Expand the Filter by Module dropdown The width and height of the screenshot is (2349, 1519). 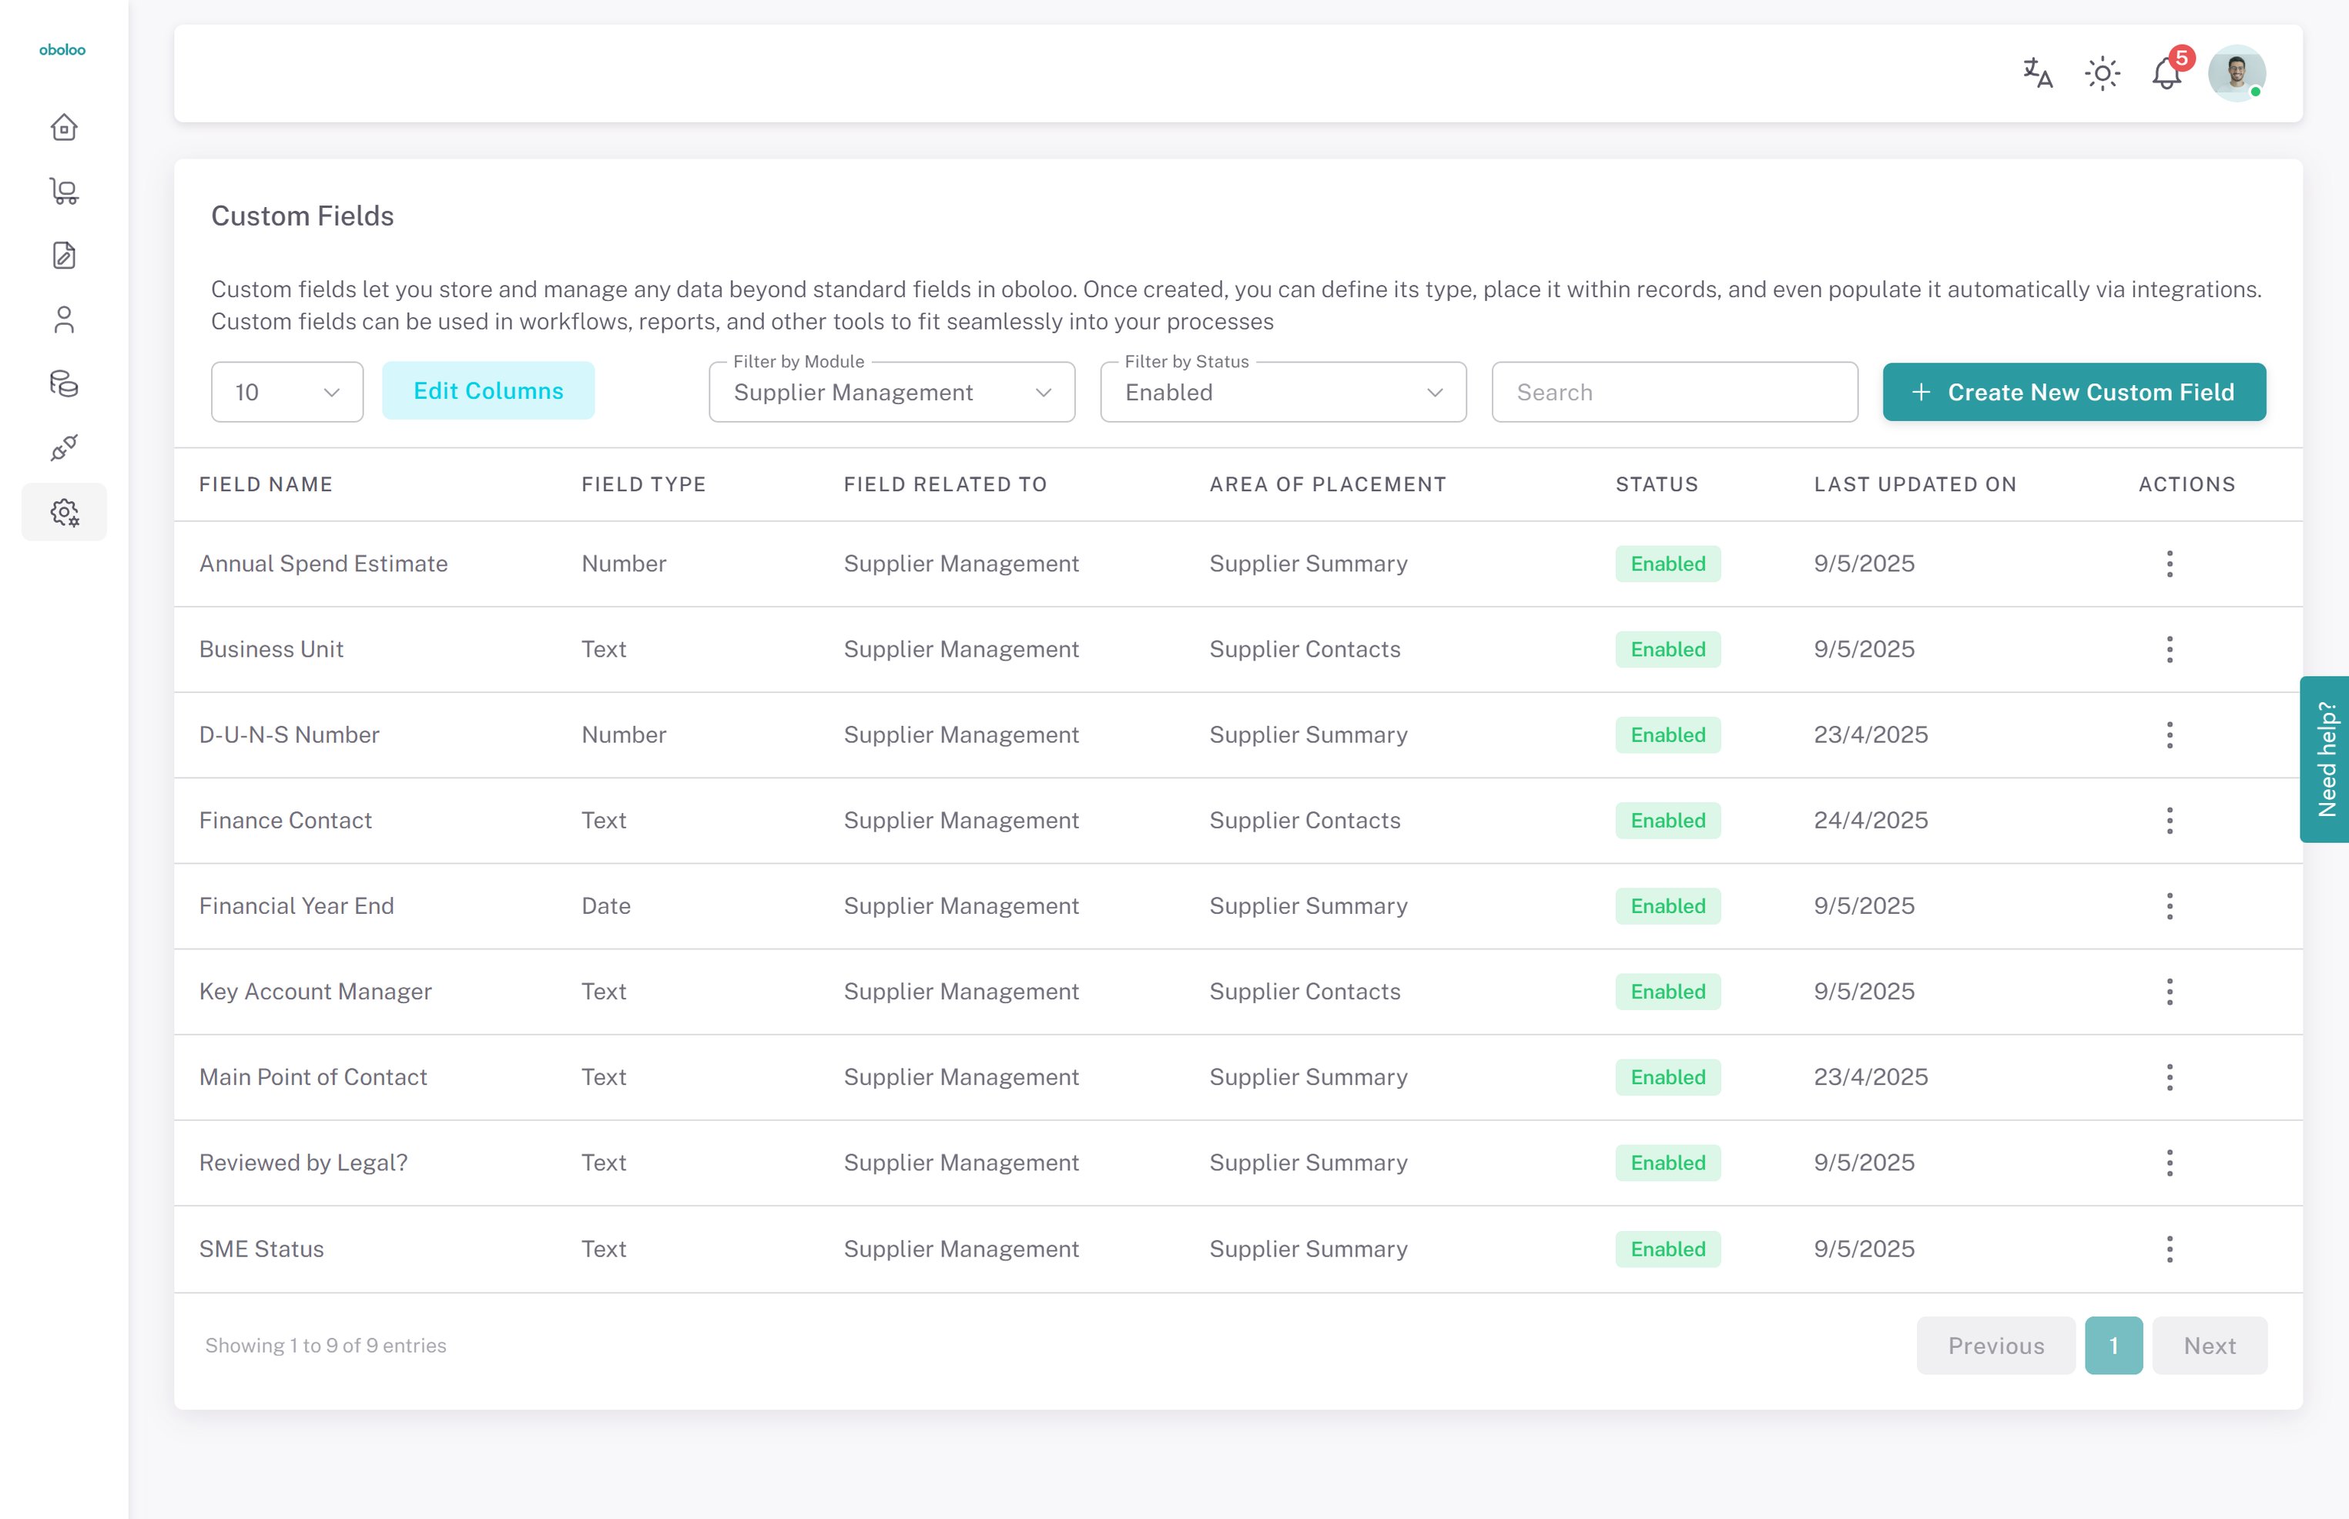(892, 393)
